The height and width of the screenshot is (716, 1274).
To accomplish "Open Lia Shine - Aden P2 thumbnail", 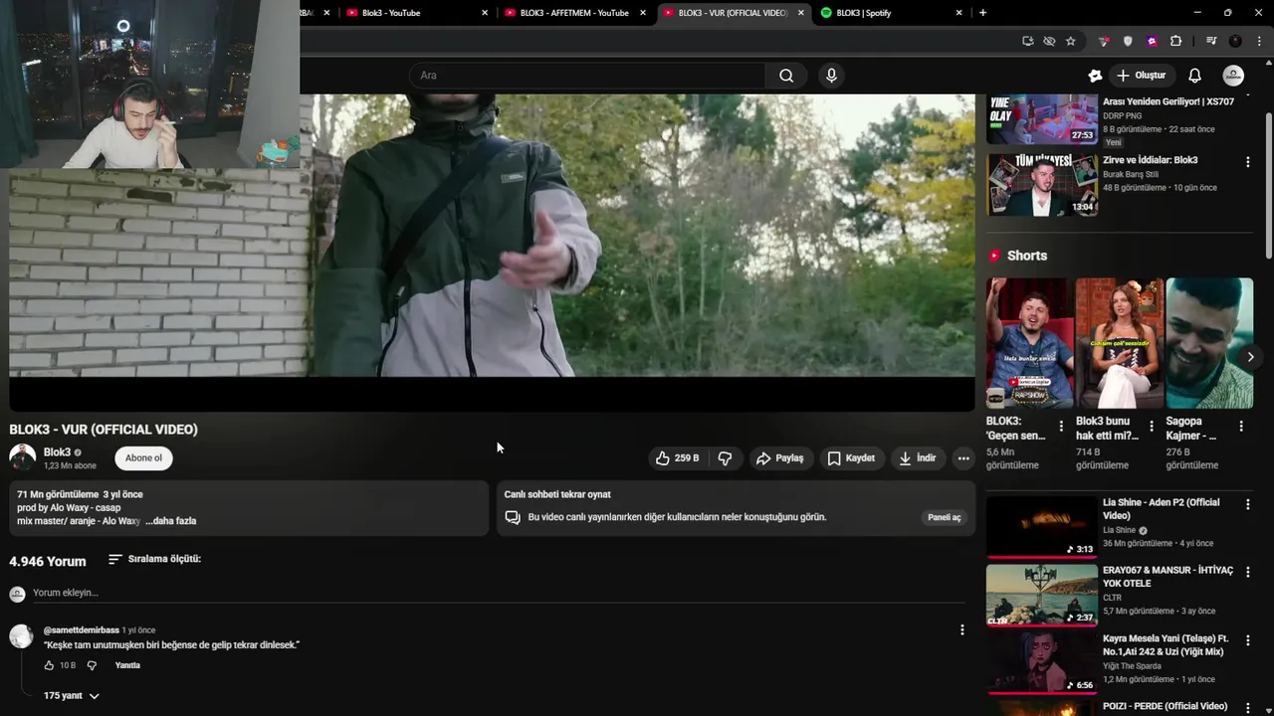I will click(1042, 527).
